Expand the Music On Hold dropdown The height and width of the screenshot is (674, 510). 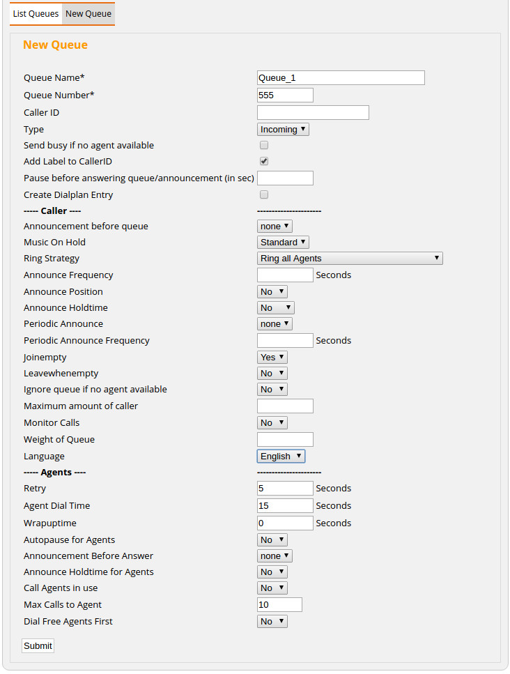[x=283, y=243]
